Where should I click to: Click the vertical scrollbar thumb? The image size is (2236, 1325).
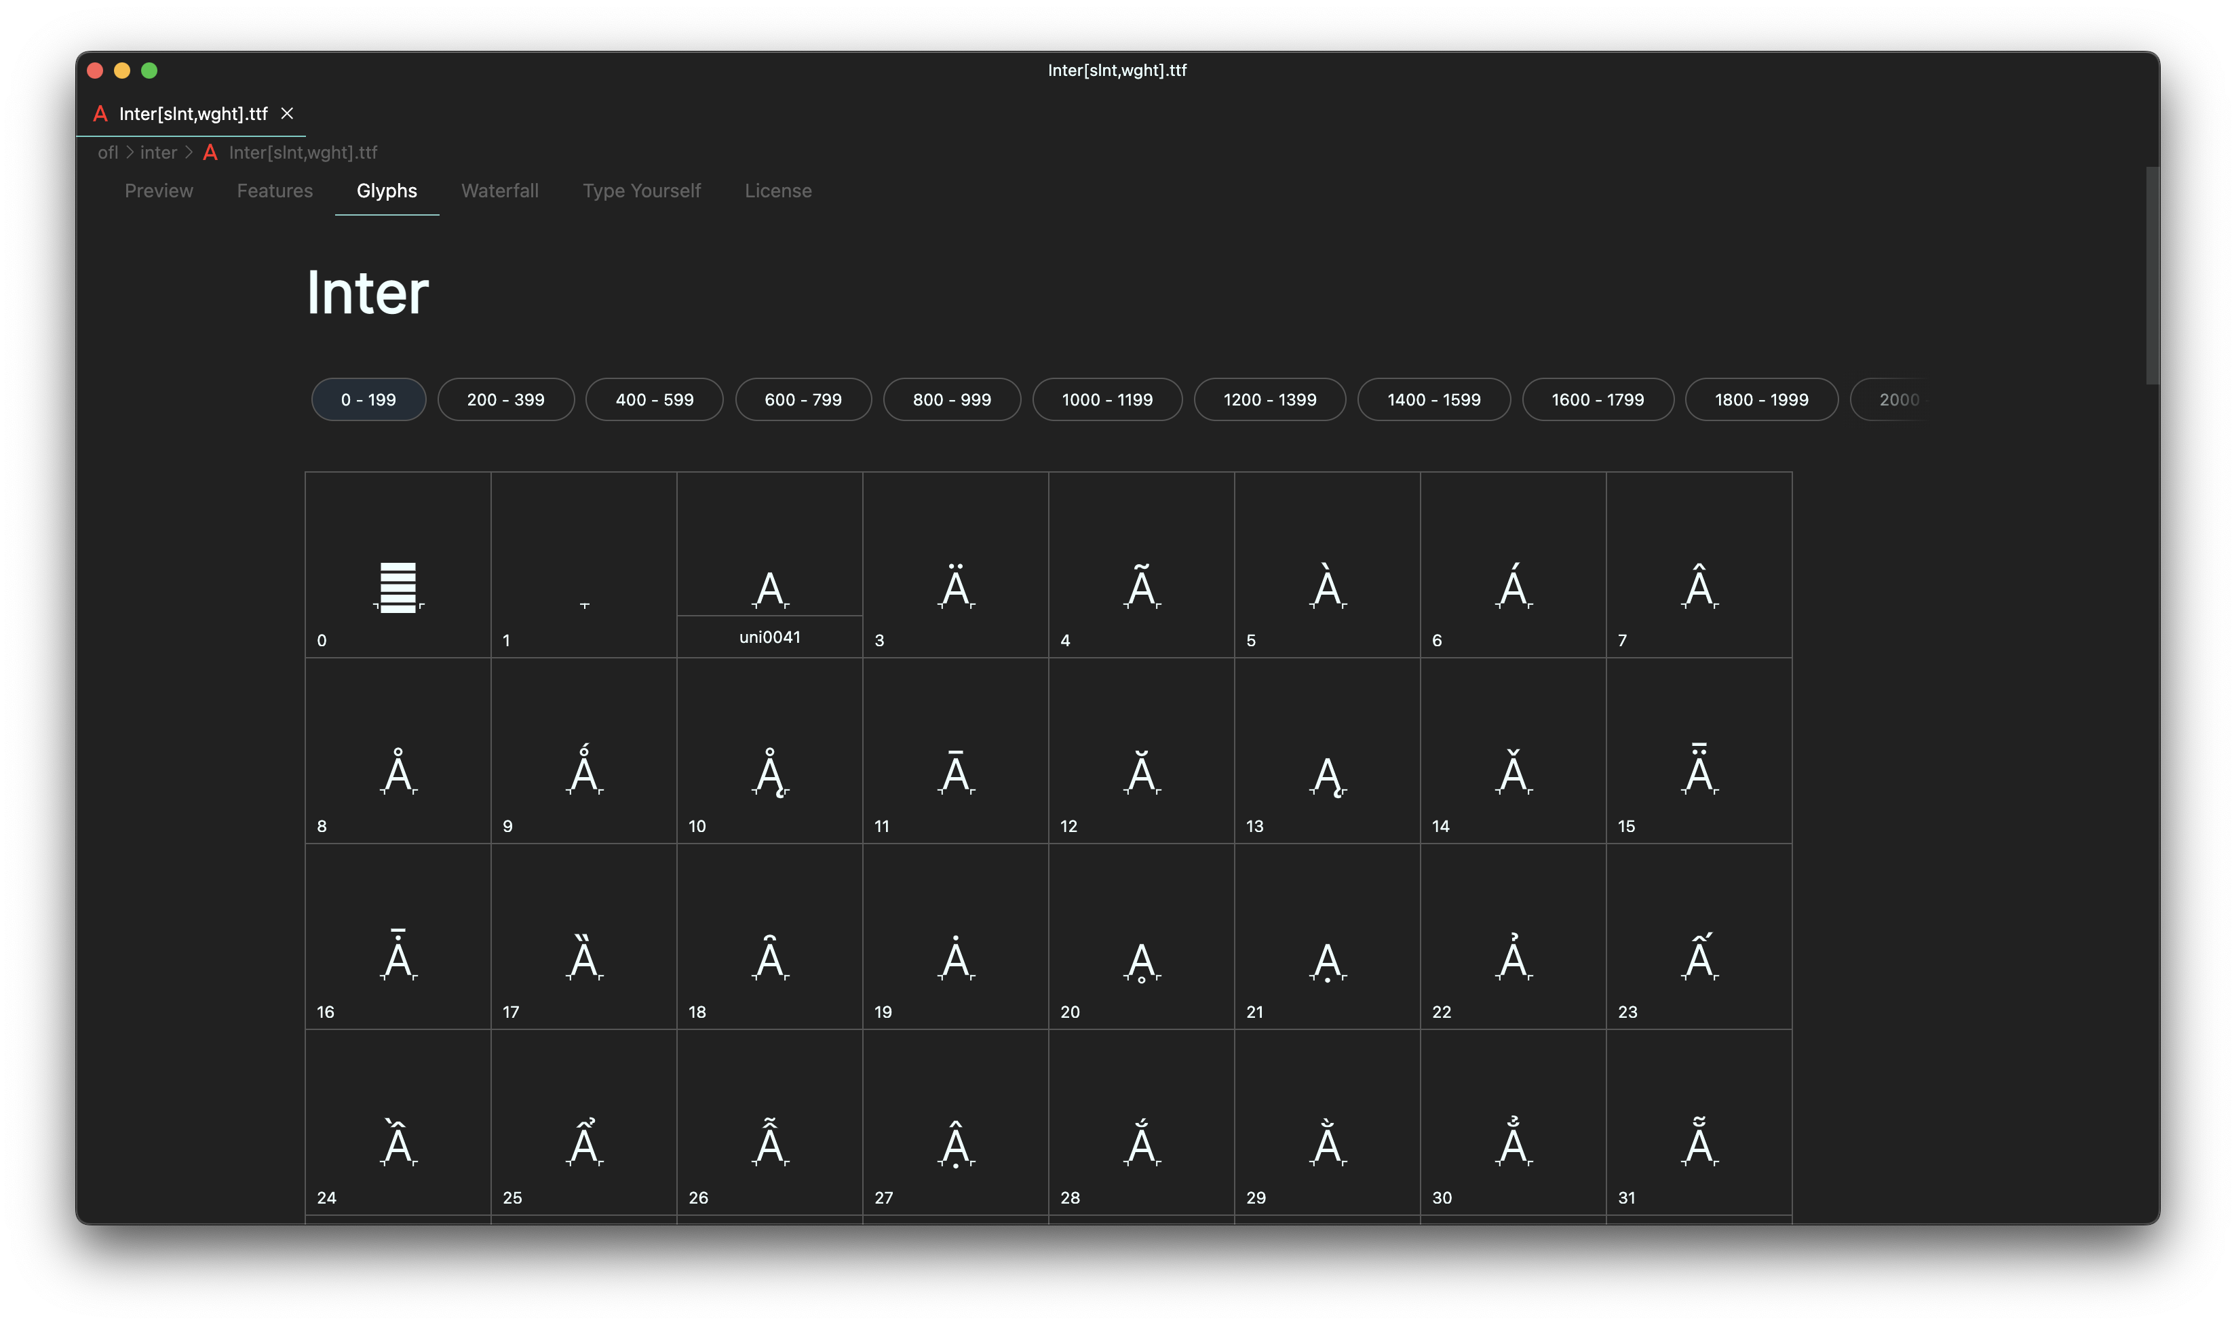(x=2152, y=275)
